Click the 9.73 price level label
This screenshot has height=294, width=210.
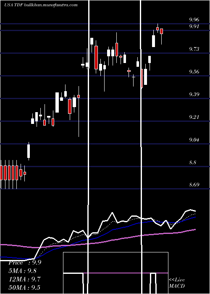coord(194,49)
